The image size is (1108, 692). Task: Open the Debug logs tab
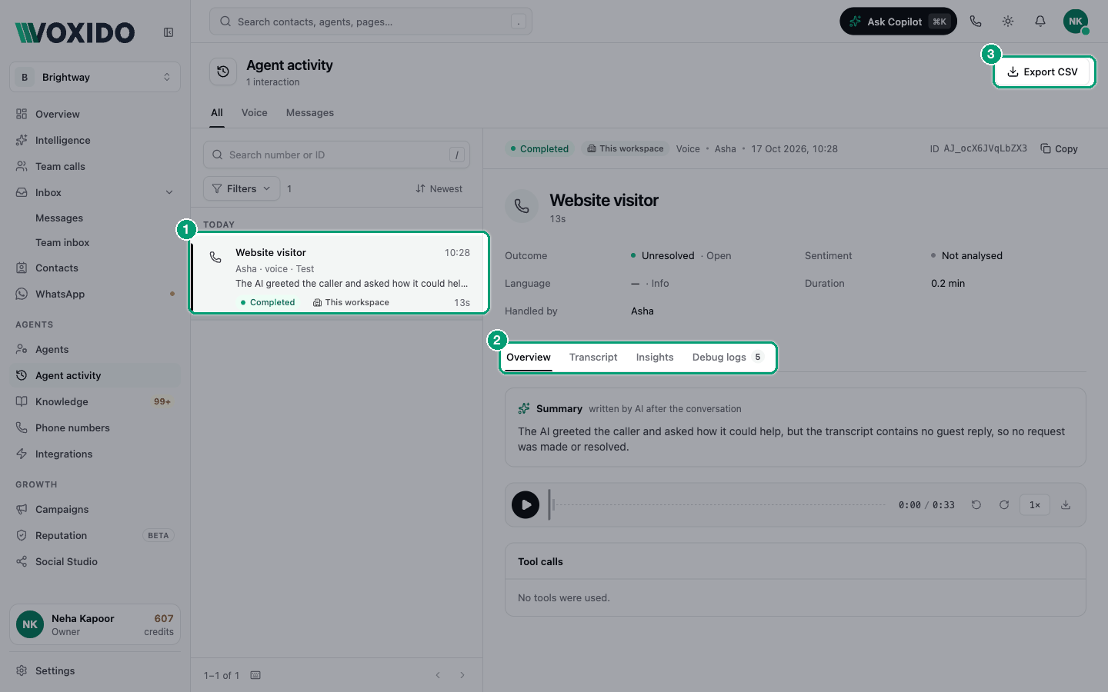[x=727, y=357]
